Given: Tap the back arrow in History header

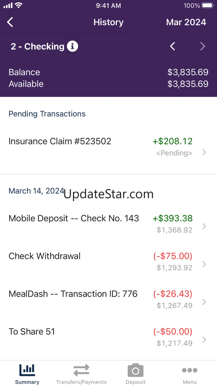Looking at the screenshot, I should point(10,22).
